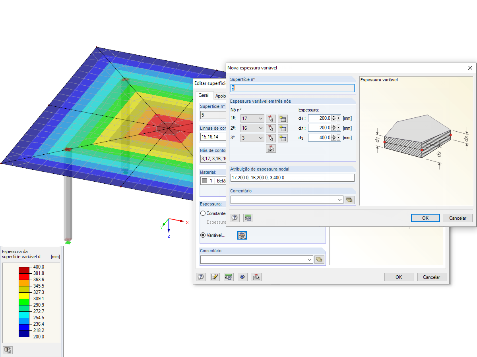Screen dimensions: 477x357
Task: Click the Superfície nº field in Nova espessura
Action: click(x=292, y=88)
